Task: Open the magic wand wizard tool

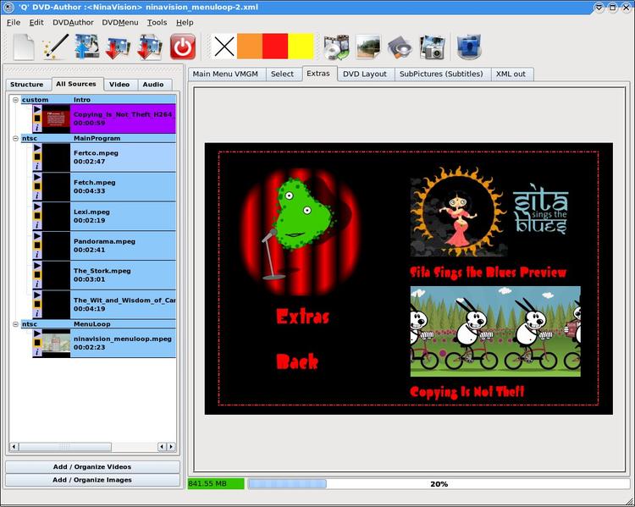Action: [x=56, y=47]
